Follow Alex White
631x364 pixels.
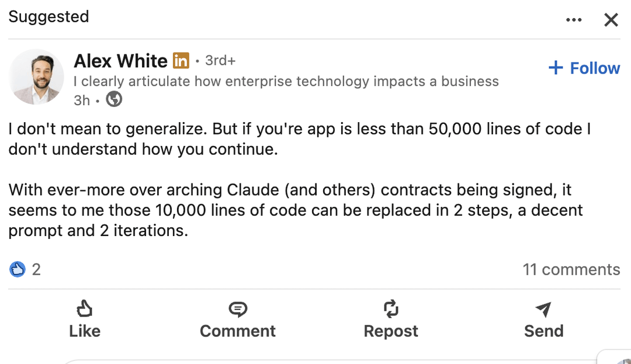coord(584,68)
